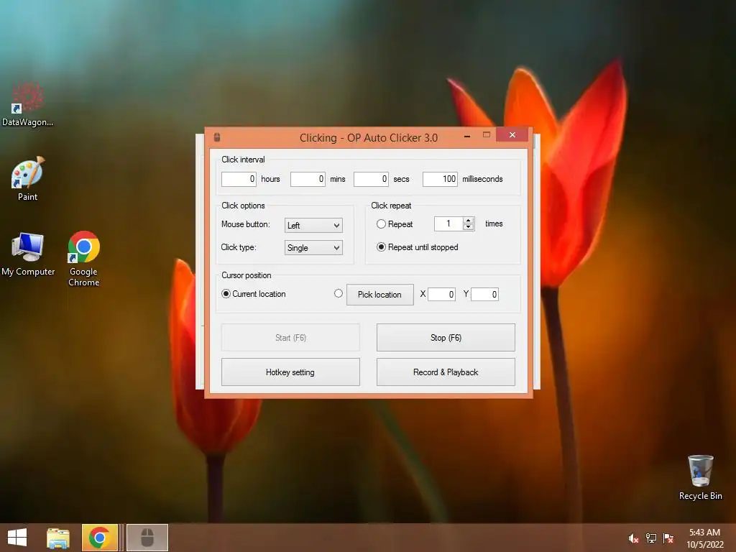This screenshot has width=736, height=552.
Task: Focus the mins input field
Action: pos(308,179)
